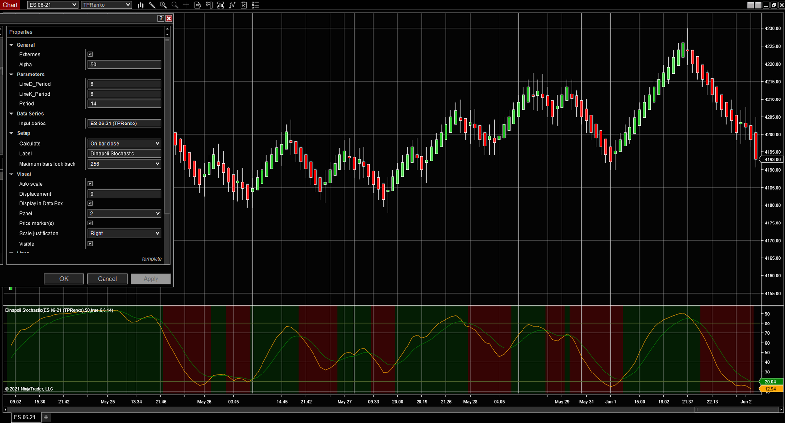Click the Apply button
The width and height of the screenshot is (785, 423).
[x=151, y=279]
